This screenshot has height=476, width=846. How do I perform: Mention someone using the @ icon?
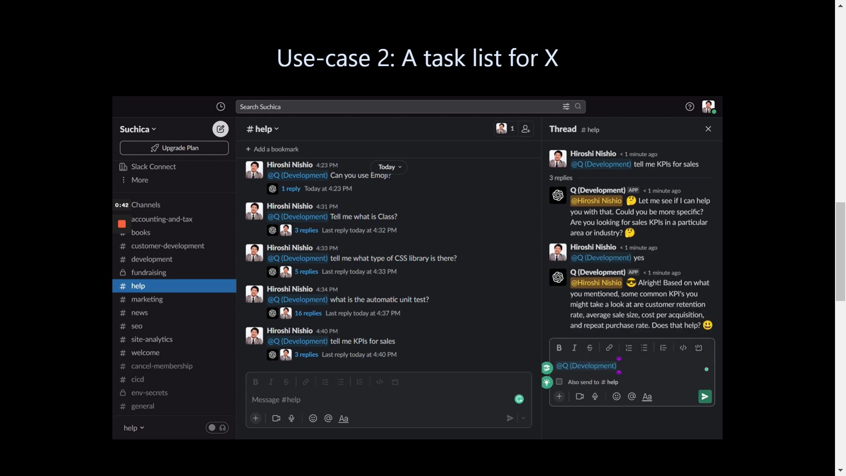coord(328,418)
